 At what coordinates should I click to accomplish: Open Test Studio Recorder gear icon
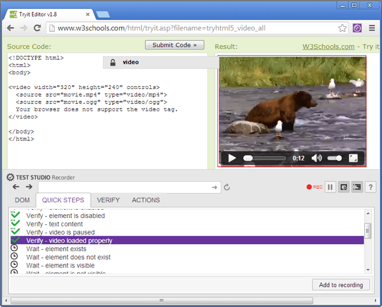click(x=10, y=177)
